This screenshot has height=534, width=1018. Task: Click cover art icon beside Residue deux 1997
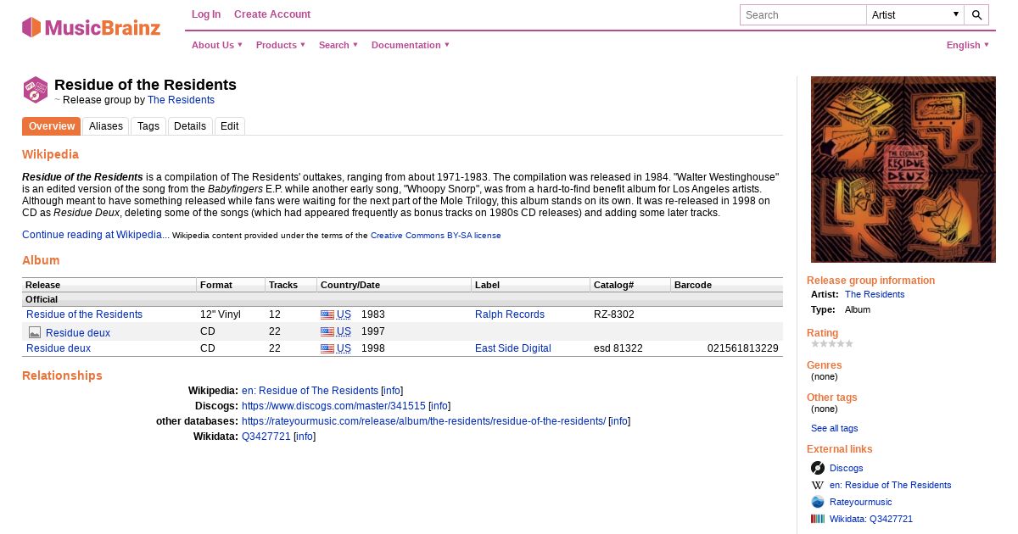tap(35, 332)
